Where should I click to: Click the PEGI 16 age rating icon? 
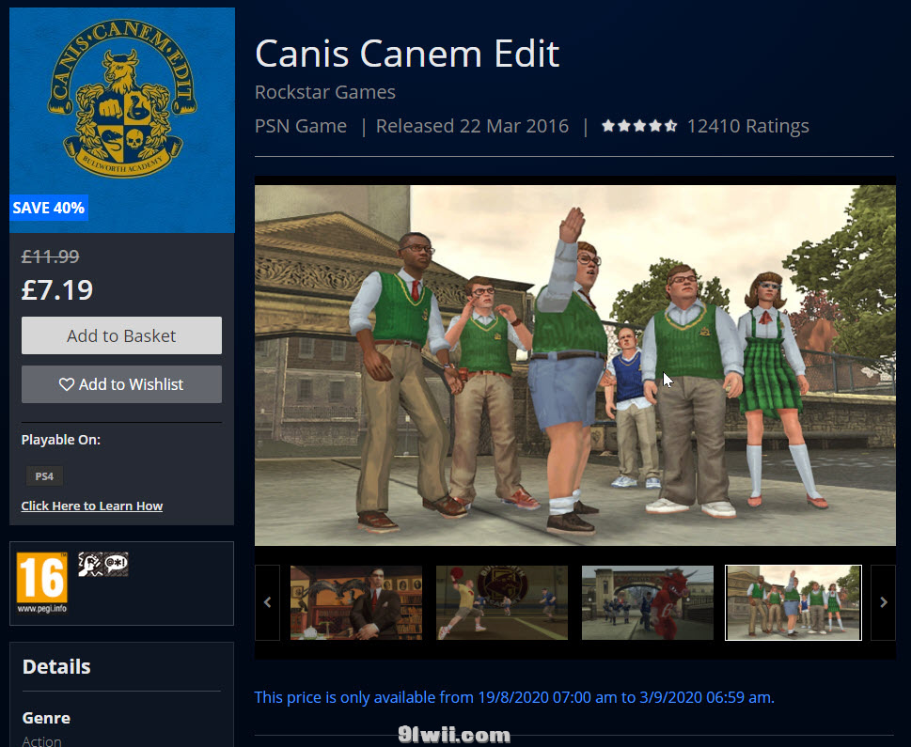point(41,583)
